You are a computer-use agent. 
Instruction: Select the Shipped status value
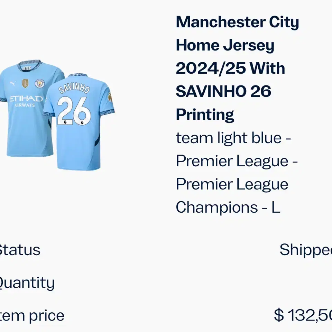pyautogui.click(x=306, y=250)
